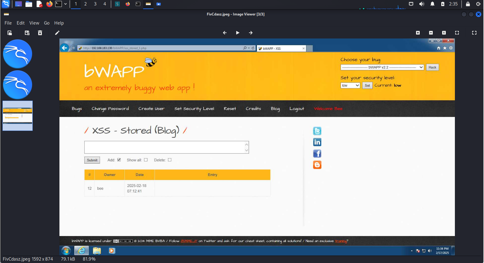Open the 'Choose your bug' dropdown in image
The image size is (484, 263).
click(x=382, y=67)
